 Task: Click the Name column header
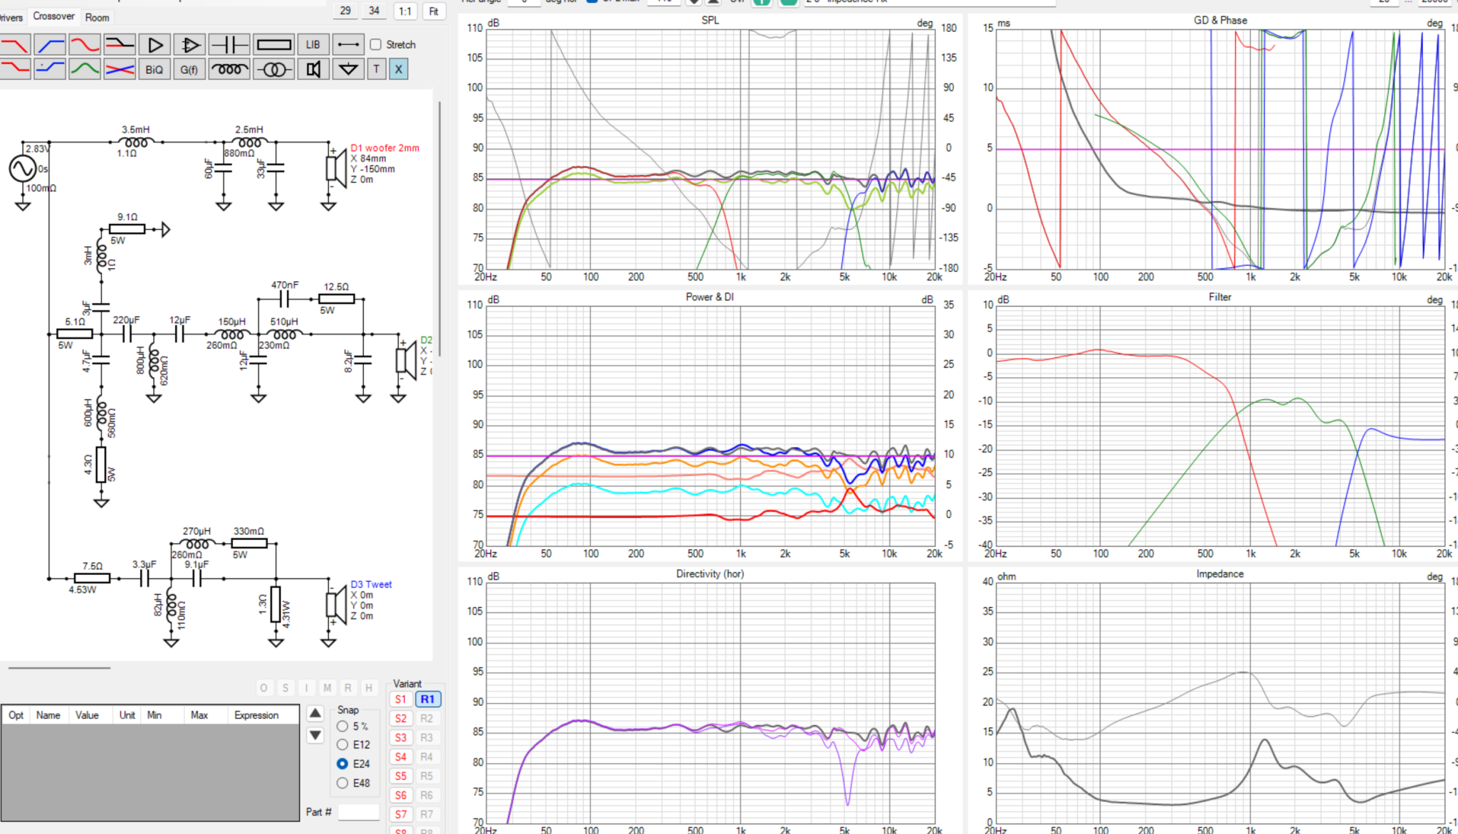point(48,715)
